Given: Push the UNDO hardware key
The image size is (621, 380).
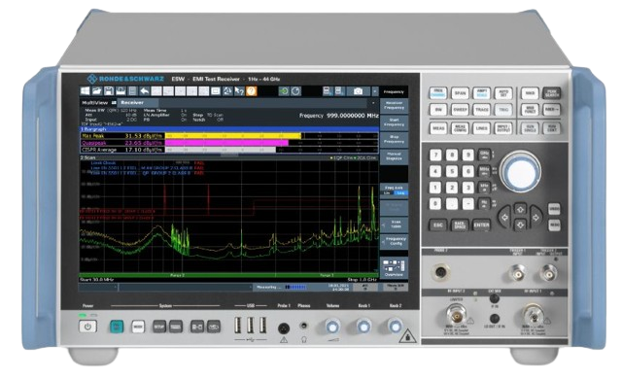Looking at the screenshot, I should (x=554, y=209).
